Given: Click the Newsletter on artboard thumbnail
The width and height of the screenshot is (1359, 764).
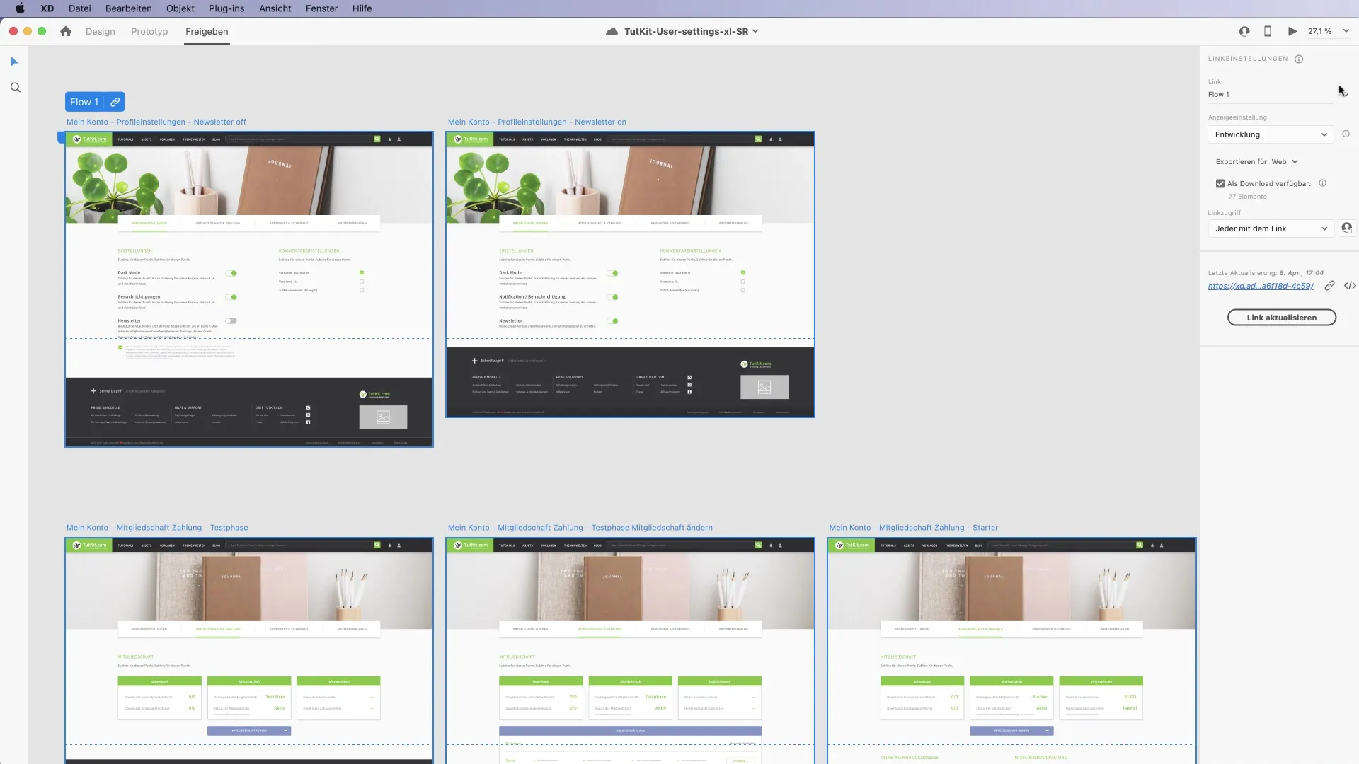Looking at the screenshot, I should click(x=630, y=274).
